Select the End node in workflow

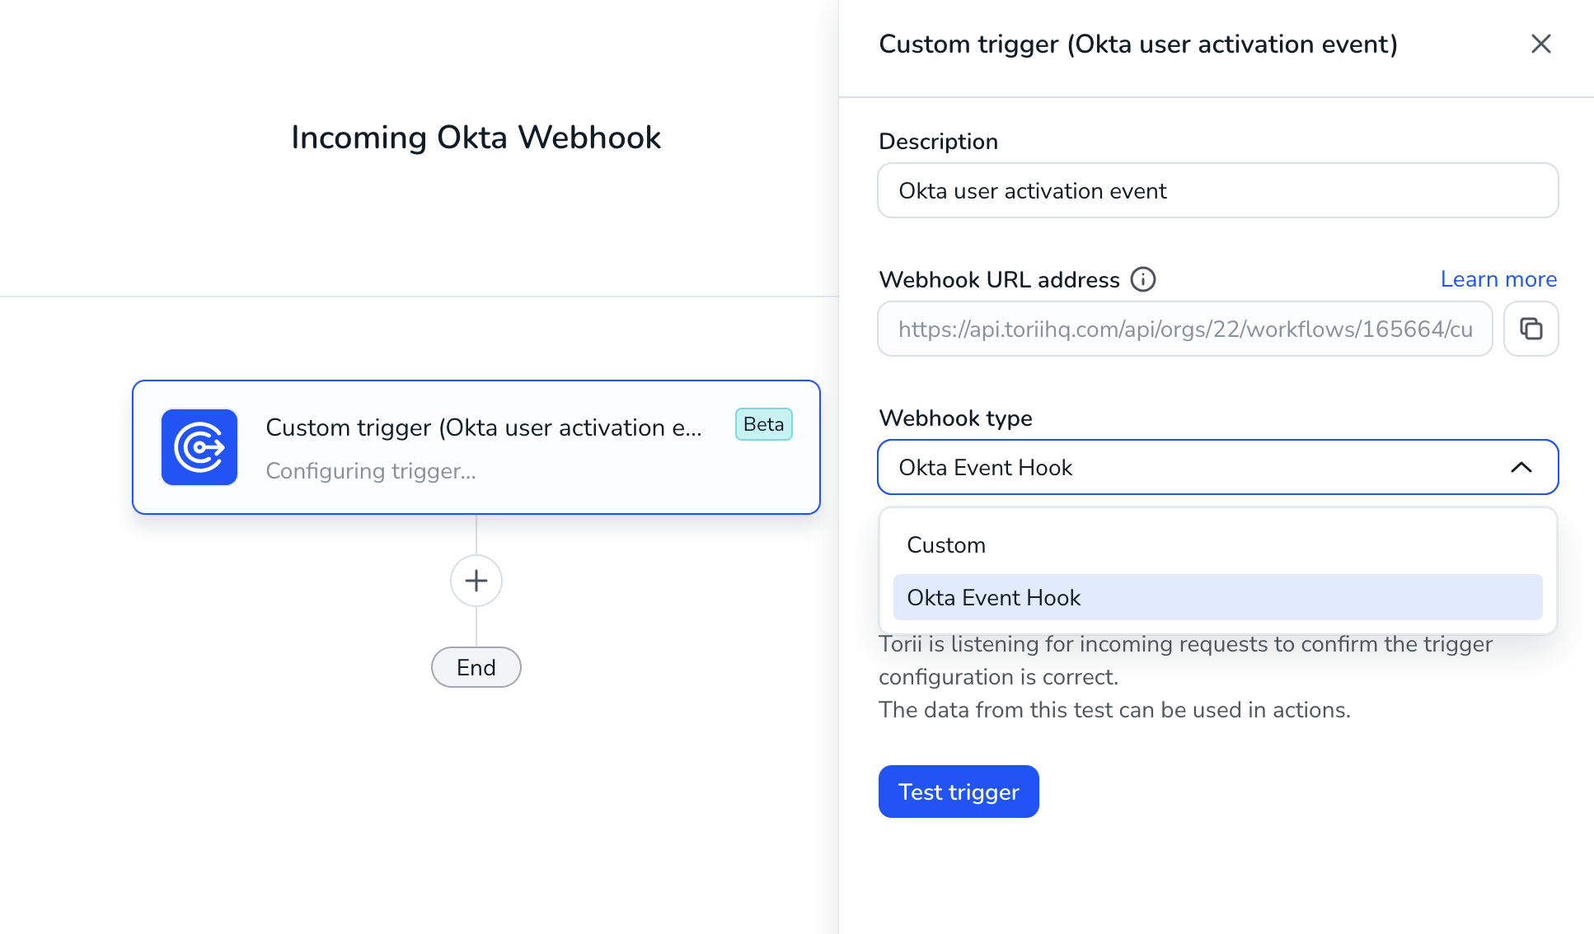(476, 667)
